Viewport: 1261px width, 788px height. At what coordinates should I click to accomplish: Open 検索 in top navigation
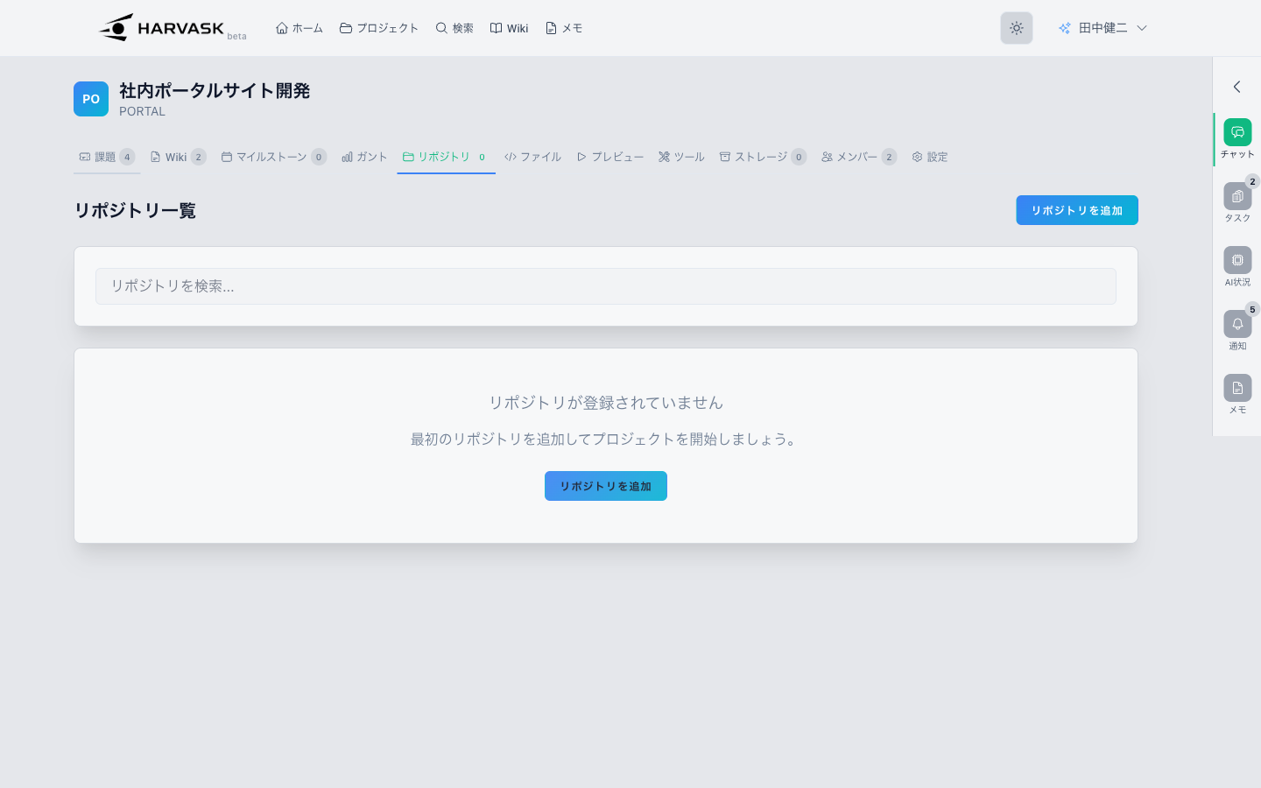pyautogui.click(x=454, y=28)
